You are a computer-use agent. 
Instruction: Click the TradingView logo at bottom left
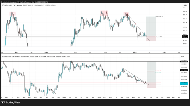tap(11, 102)
